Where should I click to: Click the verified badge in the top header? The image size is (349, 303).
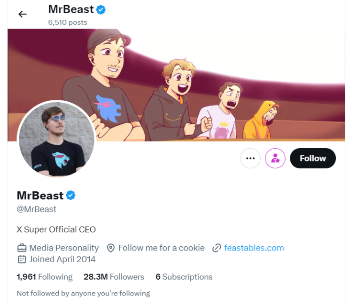101,9
